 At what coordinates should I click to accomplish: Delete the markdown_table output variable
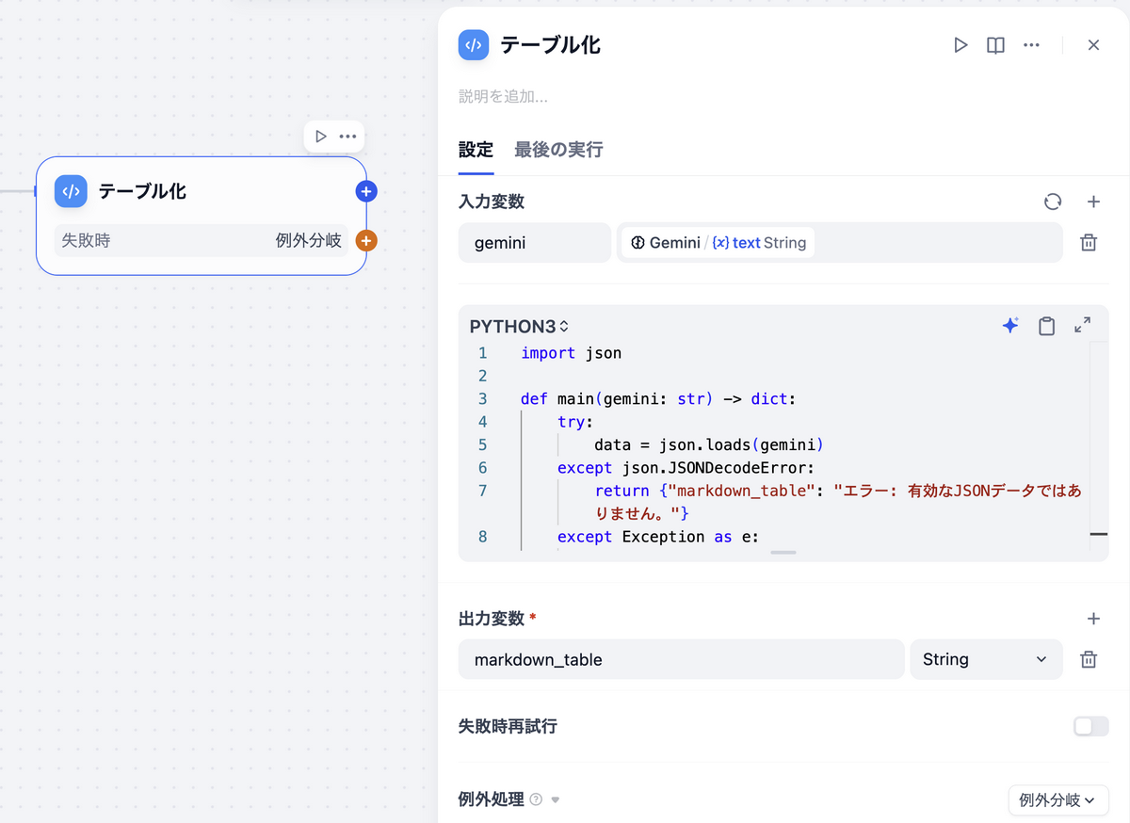[x=1088, y=659]
